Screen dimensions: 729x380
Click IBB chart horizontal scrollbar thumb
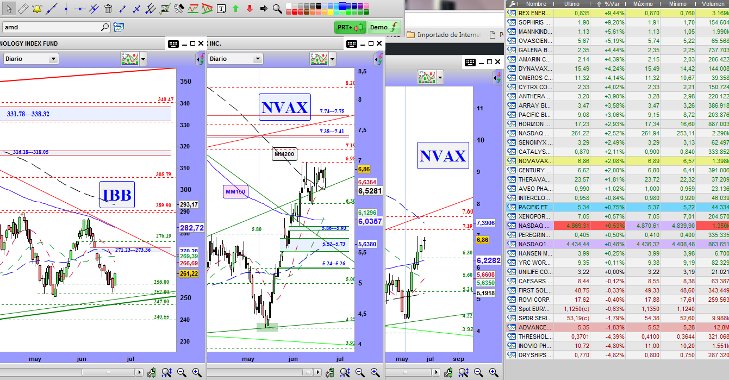[x=108, y=372]
